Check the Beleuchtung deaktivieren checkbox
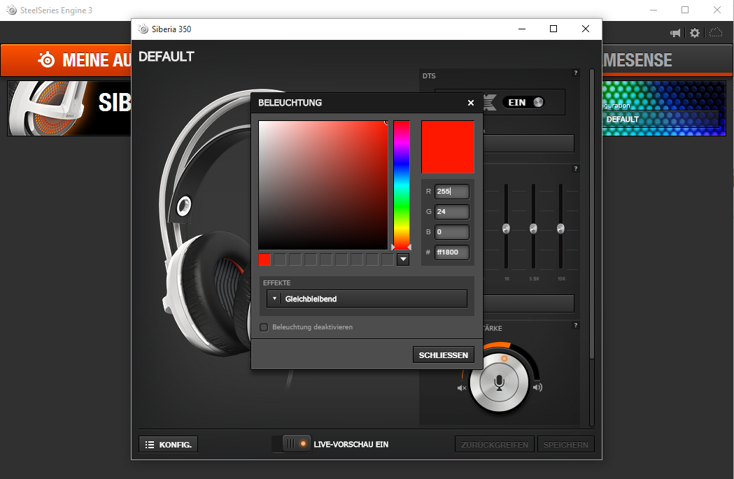 point(264,327)
